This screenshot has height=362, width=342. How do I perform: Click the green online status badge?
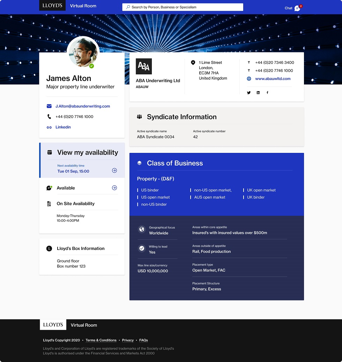[x=92, y=66]
